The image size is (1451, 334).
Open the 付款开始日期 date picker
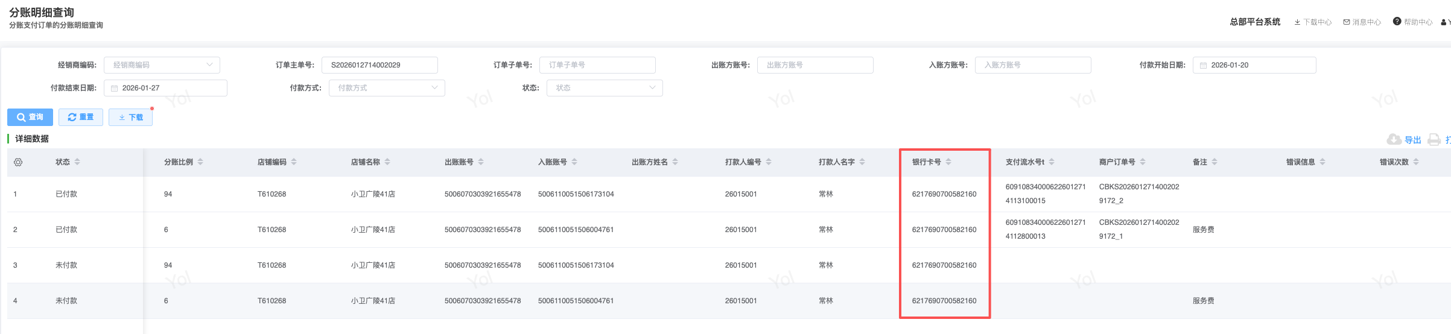click(1254, 65)
